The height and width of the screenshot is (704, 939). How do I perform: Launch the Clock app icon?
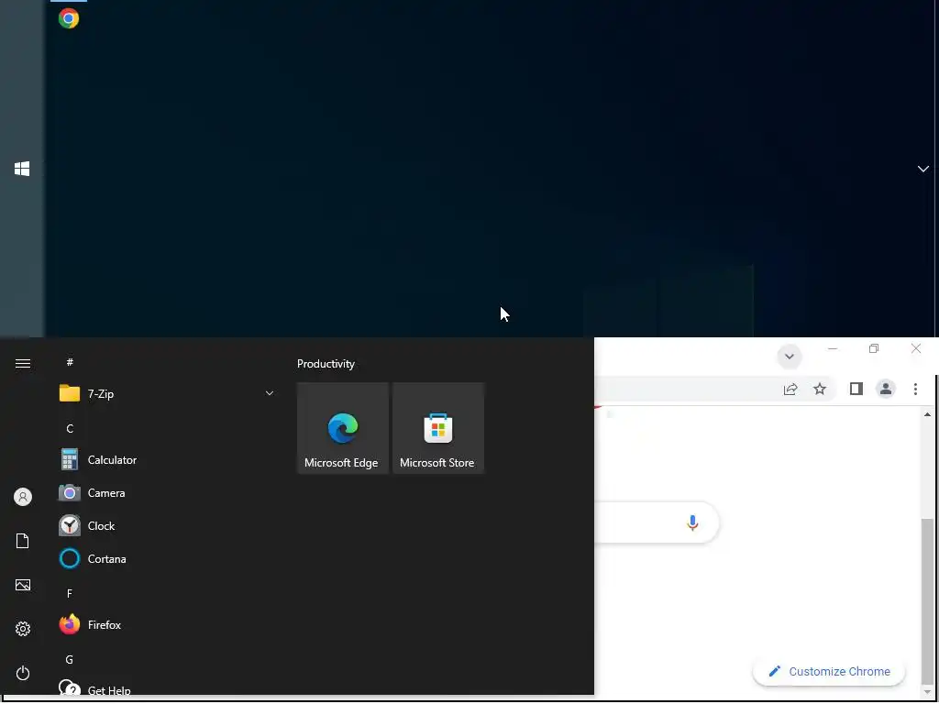click(x=70, y=525)
